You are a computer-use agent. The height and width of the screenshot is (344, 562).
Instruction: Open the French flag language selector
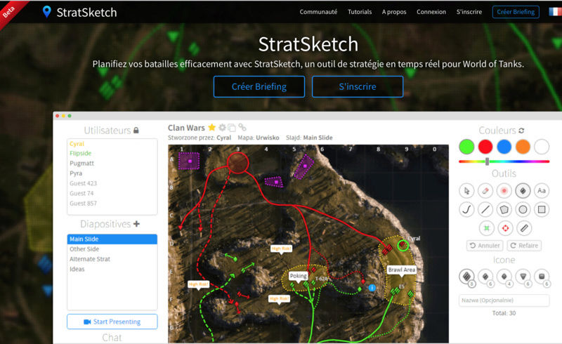555,12
